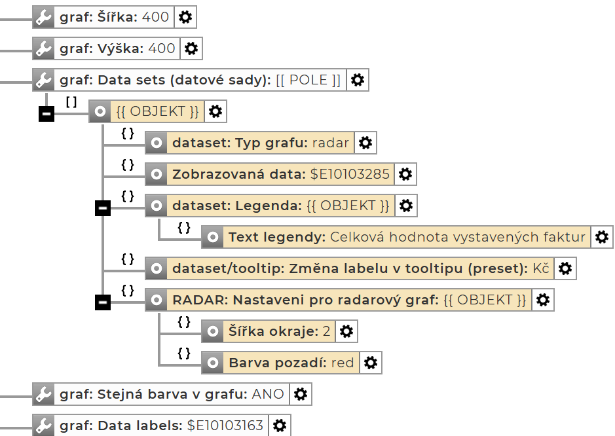Open gear for Barva pozadí: red
The width and height of the screenshot is (615, 436).
(371, 363)
